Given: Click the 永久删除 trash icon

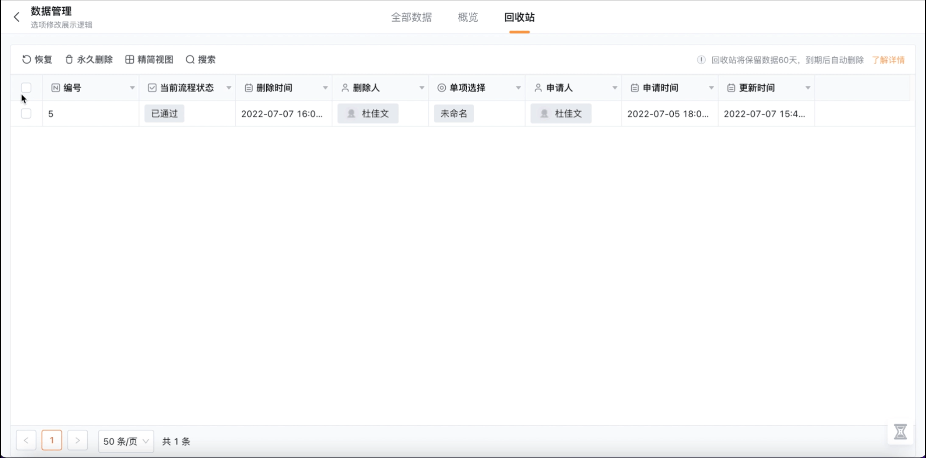Looking at the screenshot, I should [x=69, y=59].
